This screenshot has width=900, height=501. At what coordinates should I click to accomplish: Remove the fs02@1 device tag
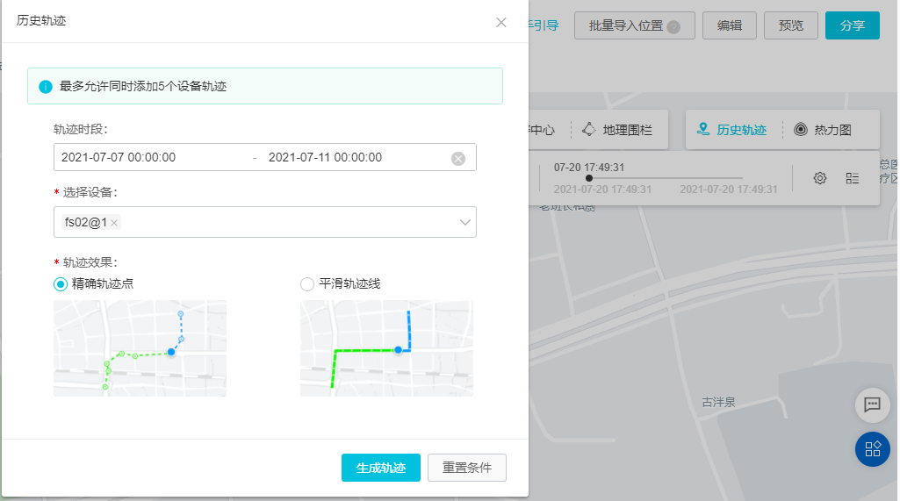coord(114,223)
